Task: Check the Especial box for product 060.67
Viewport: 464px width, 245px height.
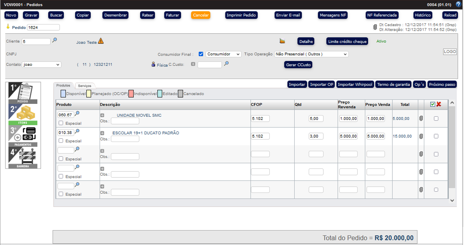Action: point(61,123)
